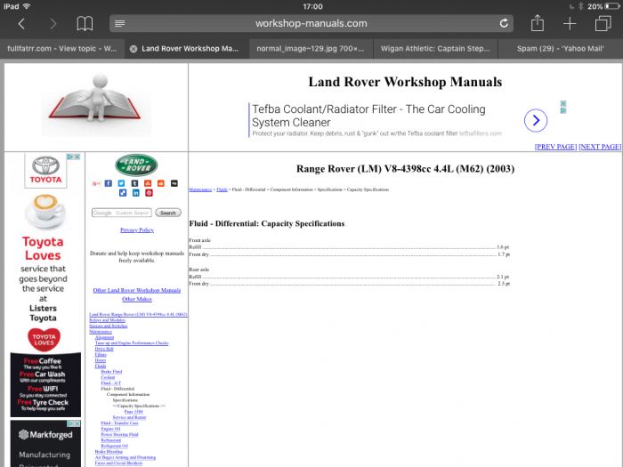Image resolution: width=623 pixels, height=467 pixels.
Task: Close the Toyota ad with X icon
Action: pyautogui.click(x=77, y=157)
